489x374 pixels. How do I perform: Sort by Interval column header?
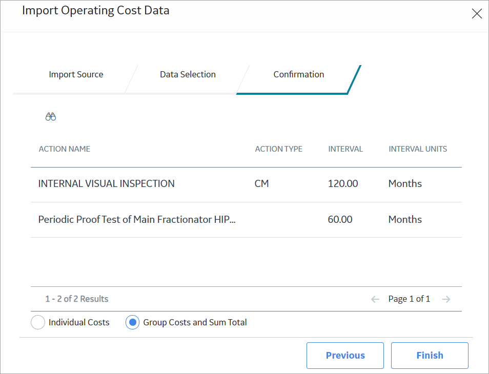click(x=345, y=149)
